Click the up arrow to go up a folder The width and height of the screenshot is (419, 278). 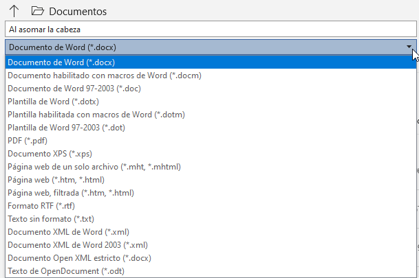click(14, 11)
